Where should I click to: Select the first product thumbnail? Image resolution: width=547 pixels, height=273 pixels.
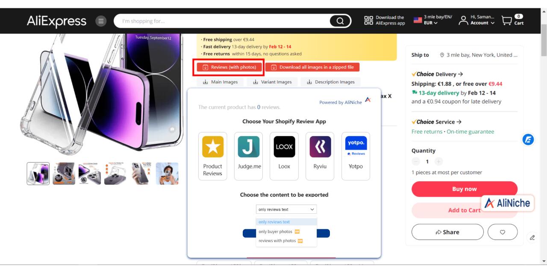[x=38, y=174]
